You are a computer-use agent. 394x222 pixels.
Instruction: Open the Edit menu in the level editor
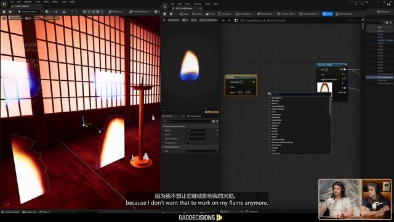(x=19, y=2)
